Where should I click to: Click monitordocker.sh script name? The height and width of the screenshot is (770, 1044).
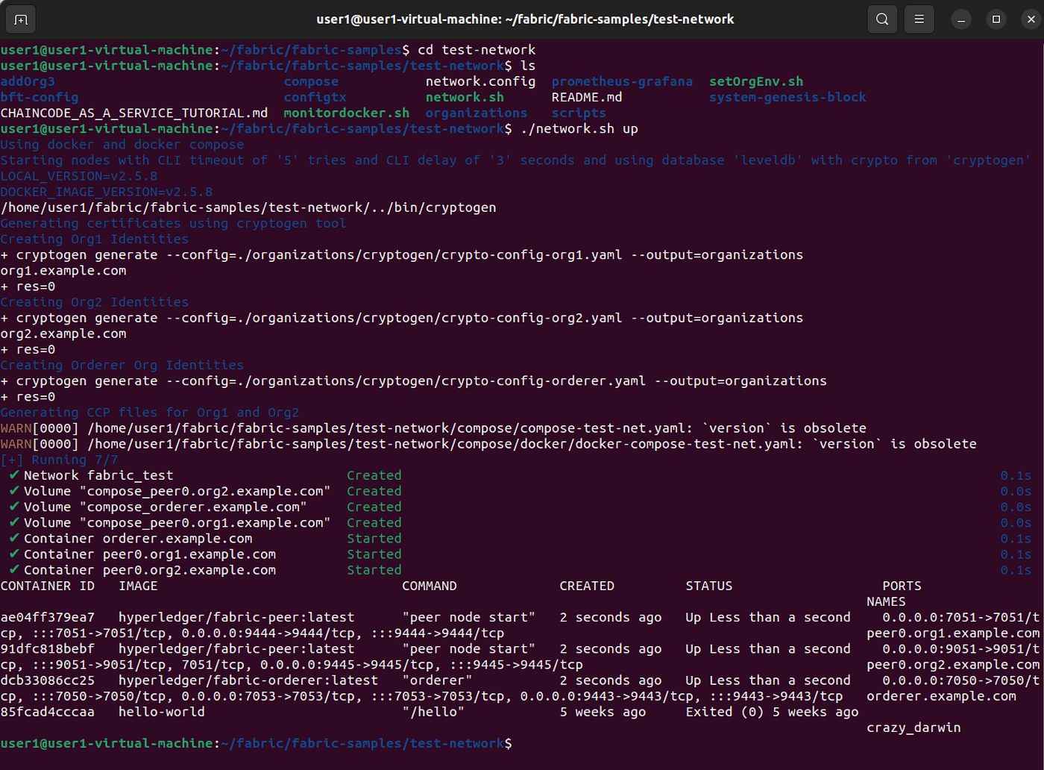pyautogui.click(x=347, y=113)
